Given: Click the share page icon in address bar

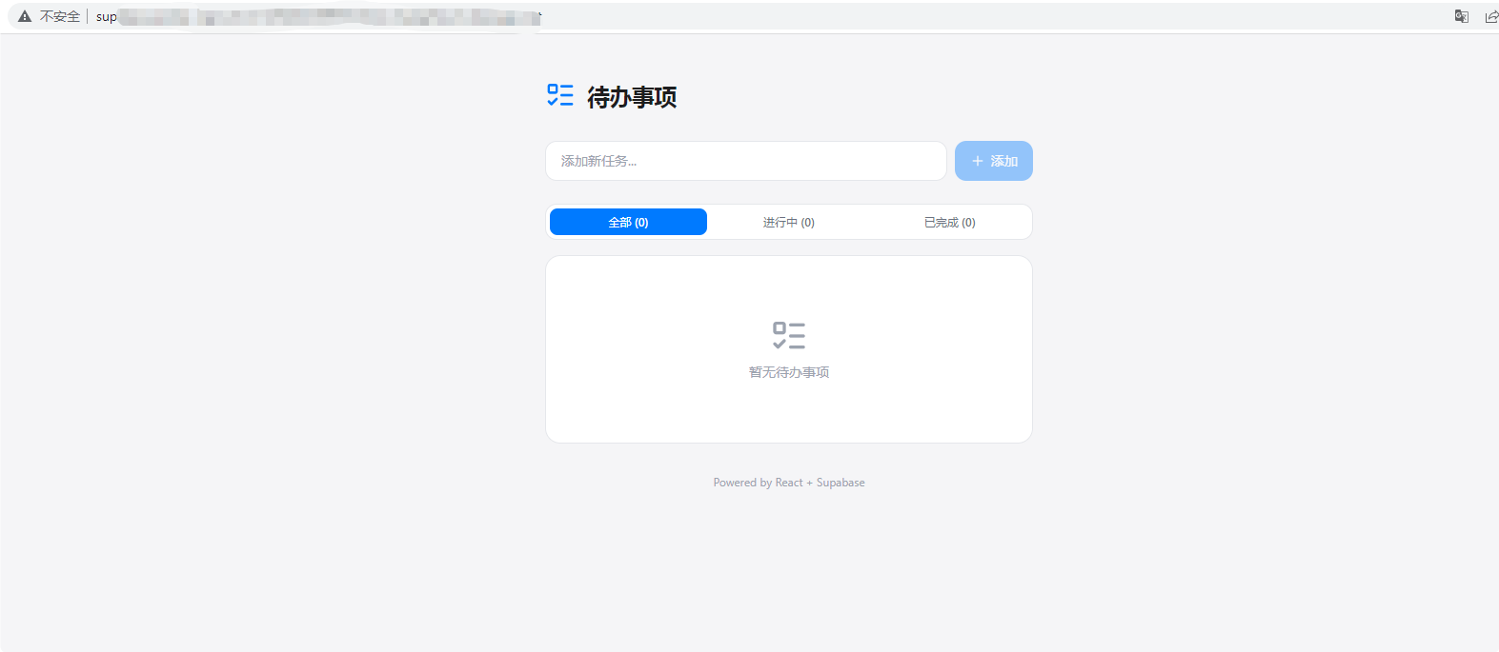Looking at the screenshot, I should (1491, 16).
